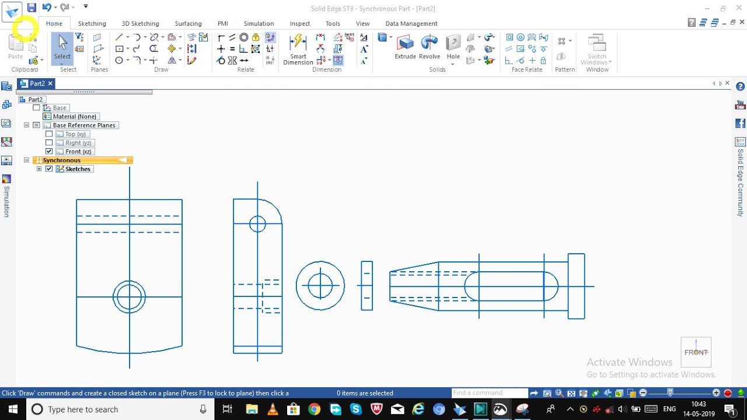Click the Hole tool icon
Screen dimensions: 747x420
(x=453, y=44)
